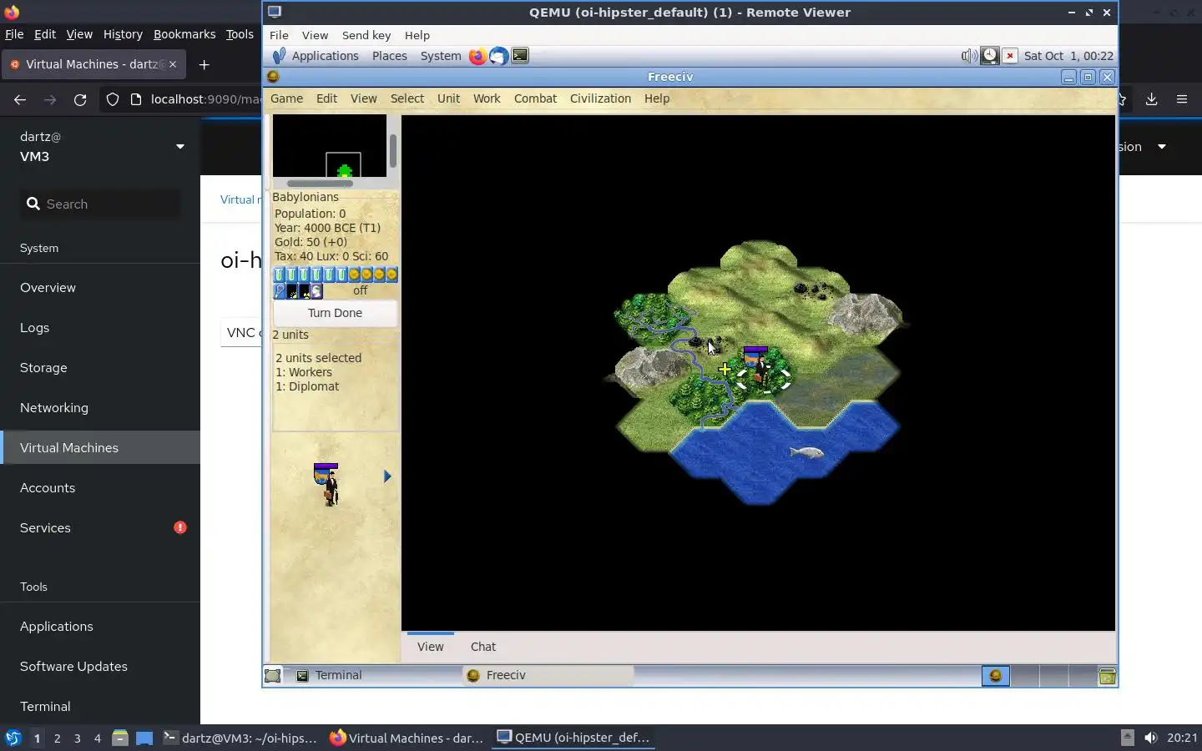Switch to the View tab in Freeciv
The height and width of the screenshot is (751, 1202).
click(x=430, y=647)
